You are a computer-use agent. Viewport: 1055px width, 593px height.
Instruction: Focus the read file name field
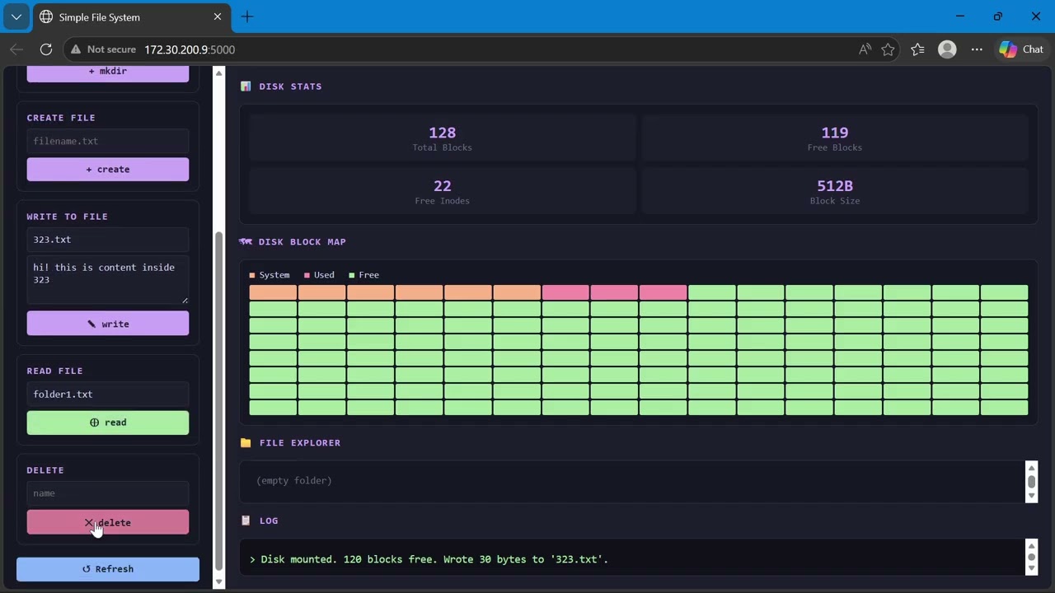click(108, 395)
